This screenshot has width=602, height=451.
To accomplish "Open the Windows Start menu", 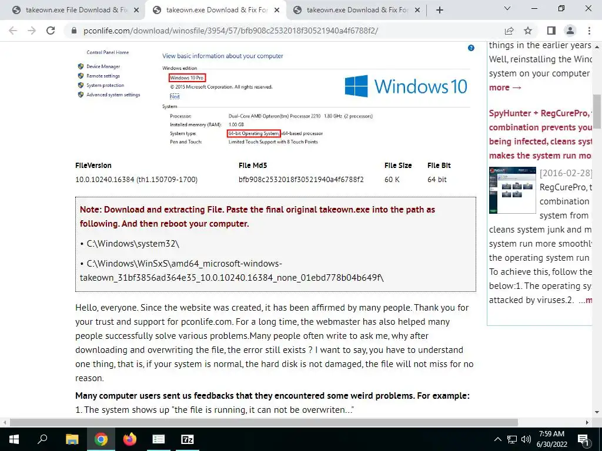I will pos(14,439).
